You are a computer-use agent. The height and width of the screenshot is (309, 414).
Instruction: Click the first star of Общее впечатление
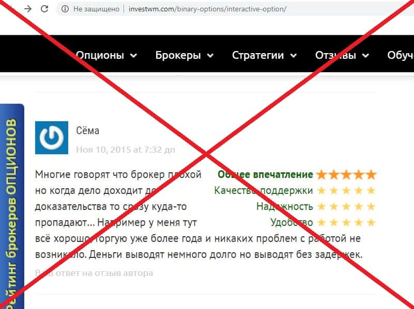321,175
